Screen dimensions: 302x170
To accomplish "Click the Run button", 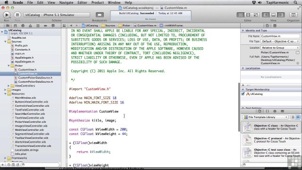I will tap(7, 15).
